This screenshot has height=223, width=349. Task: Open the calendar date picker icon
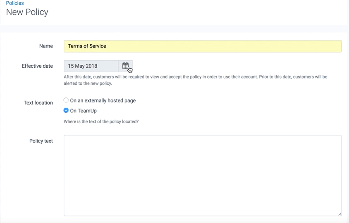click(125, 66)
